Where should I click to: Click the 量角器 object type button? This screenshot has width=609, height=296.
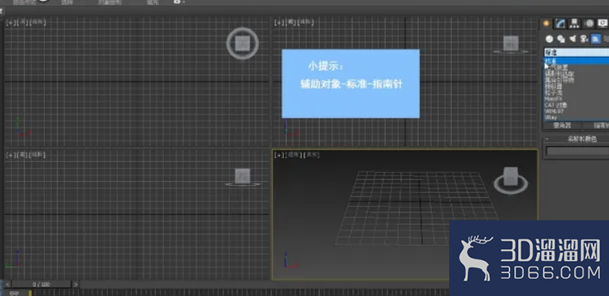pyautogui.click(x=562, y=126)
